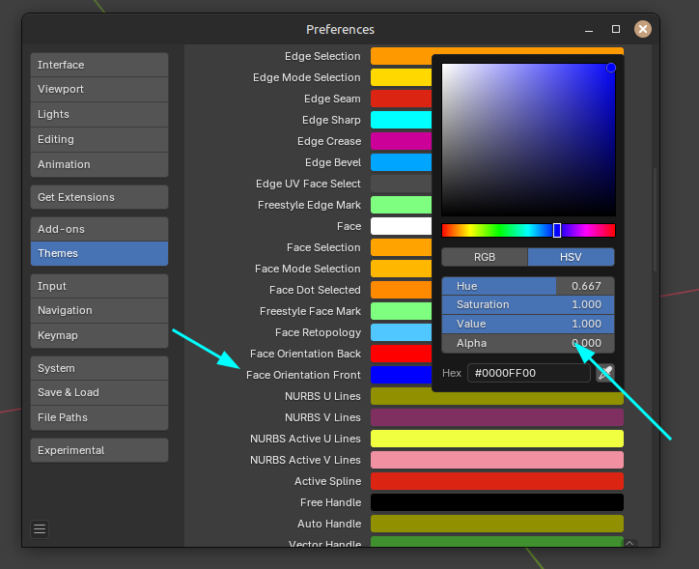Open the Themes preferences section
The image size is (699, 569).
[x=99, y=253]
